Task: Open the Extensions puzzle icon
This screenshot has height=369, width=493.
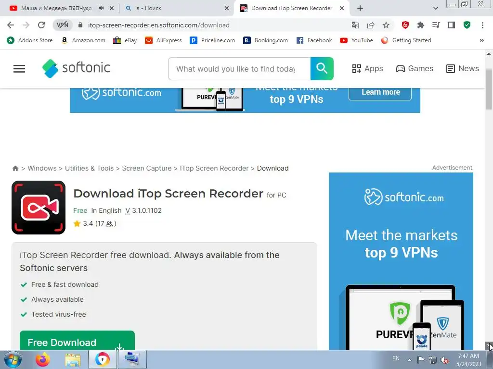Action: tap(421, 25)
